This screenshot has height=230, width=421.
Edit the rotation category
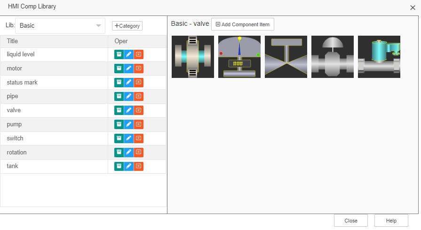pos(129,152)
